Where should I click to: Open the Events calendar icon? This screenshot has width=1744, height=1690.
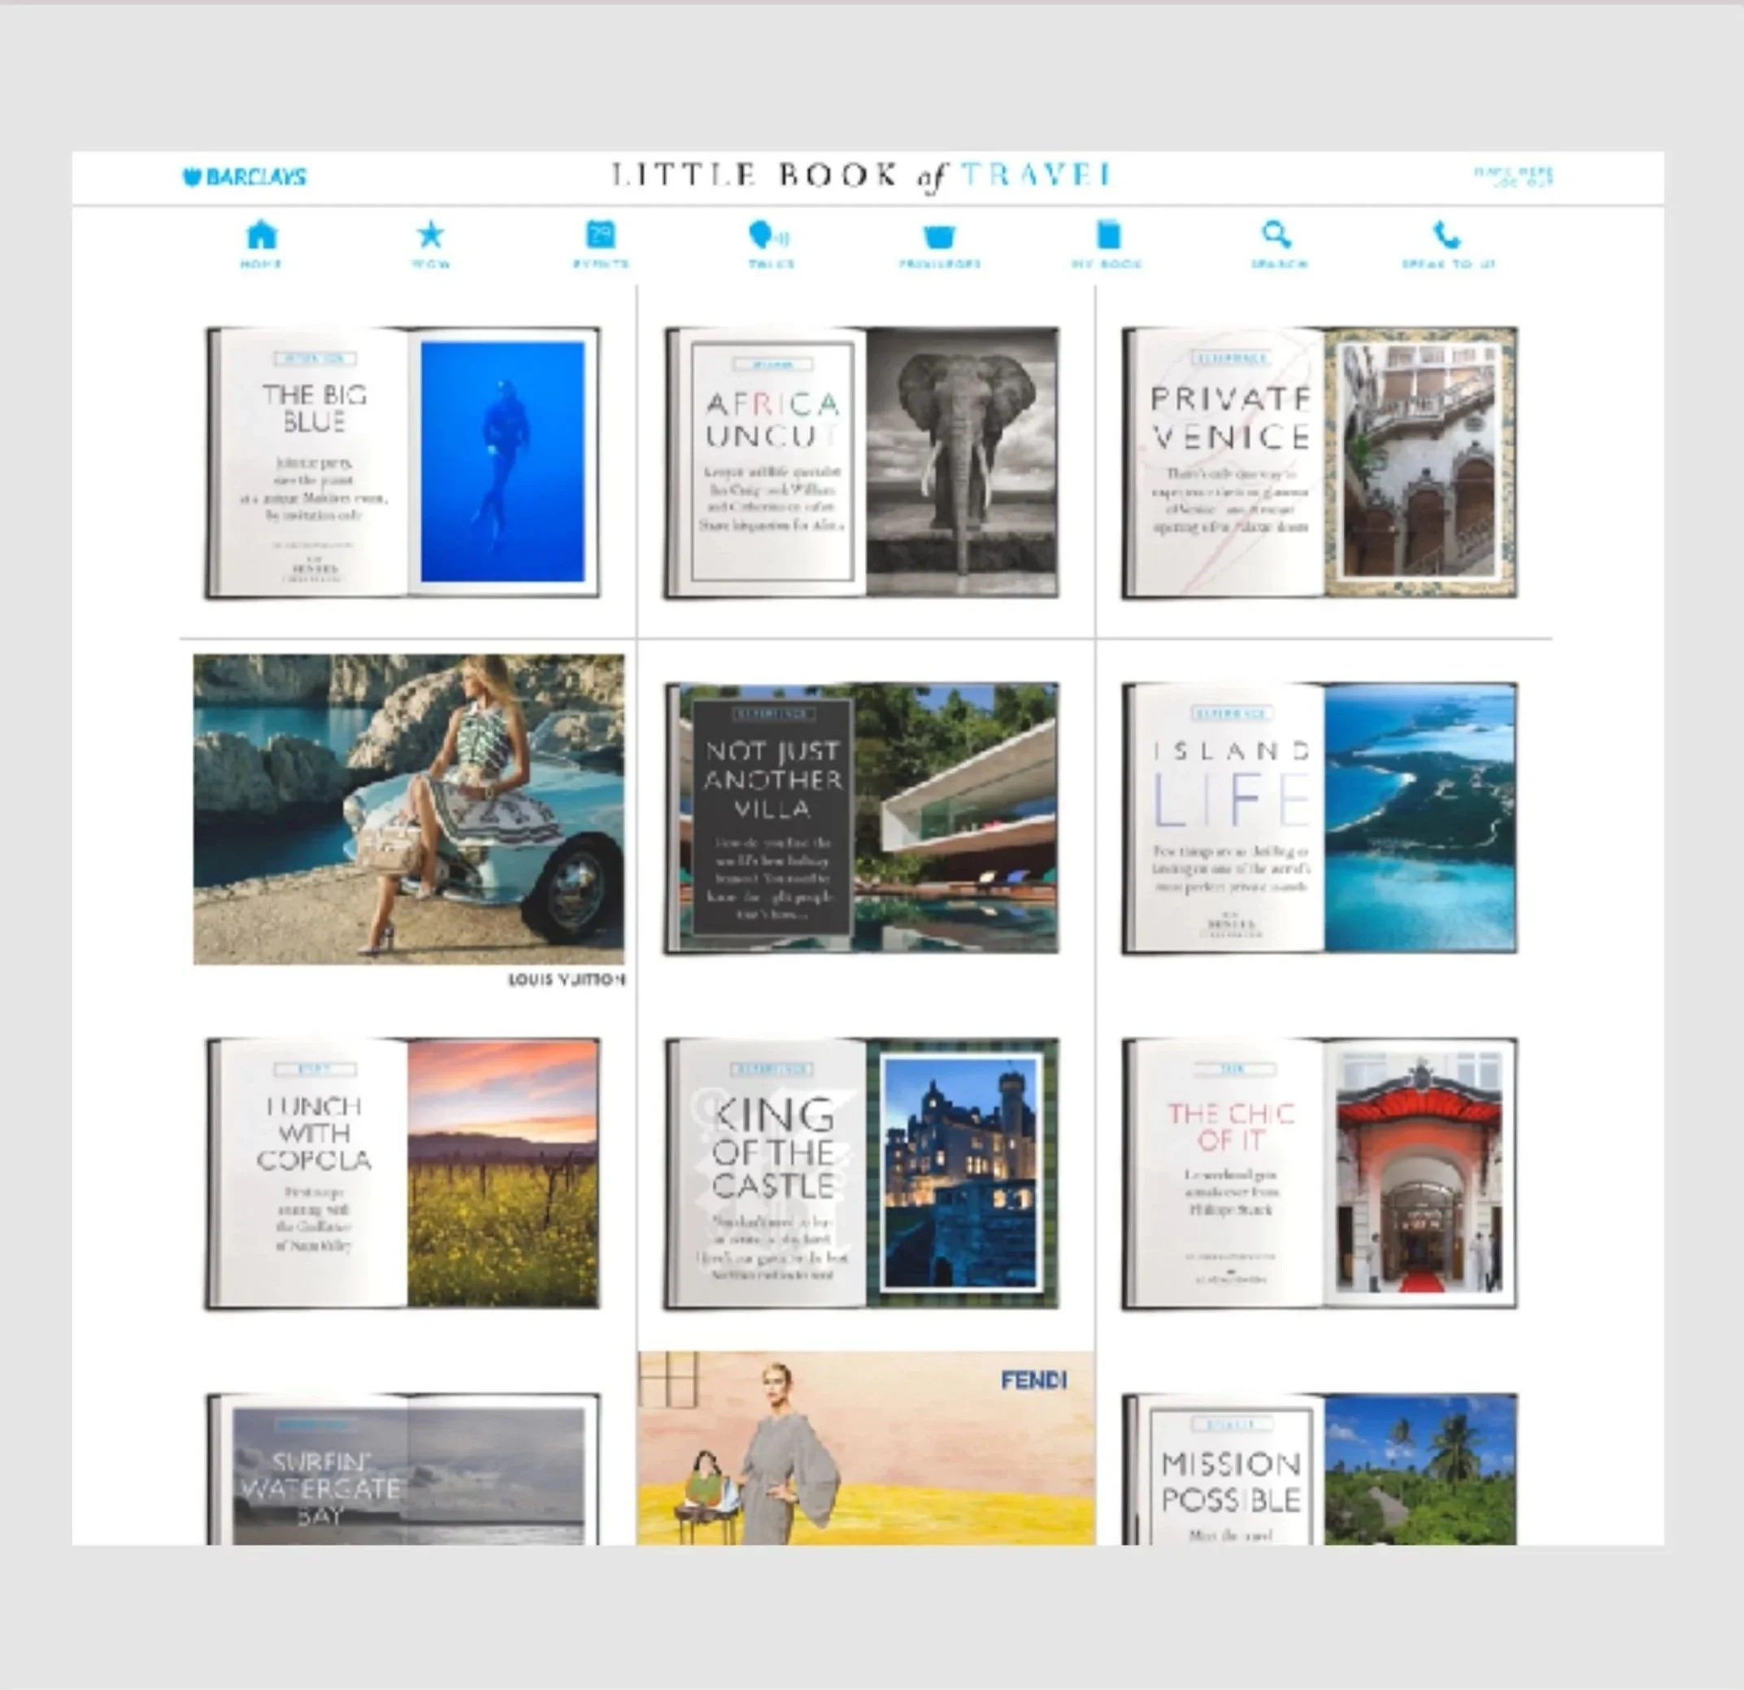coord(601,235)
